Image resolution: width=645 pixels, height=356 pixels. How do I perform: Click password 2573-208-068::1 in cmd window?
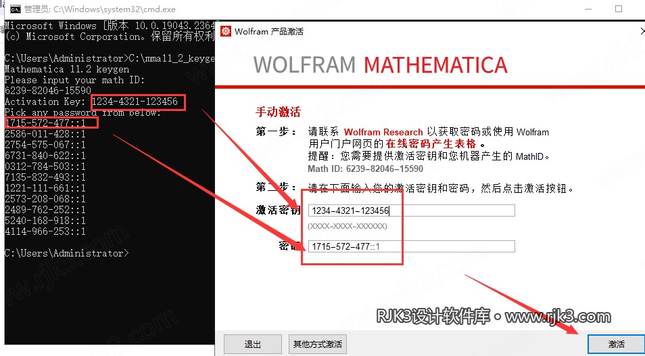(45, 199)
